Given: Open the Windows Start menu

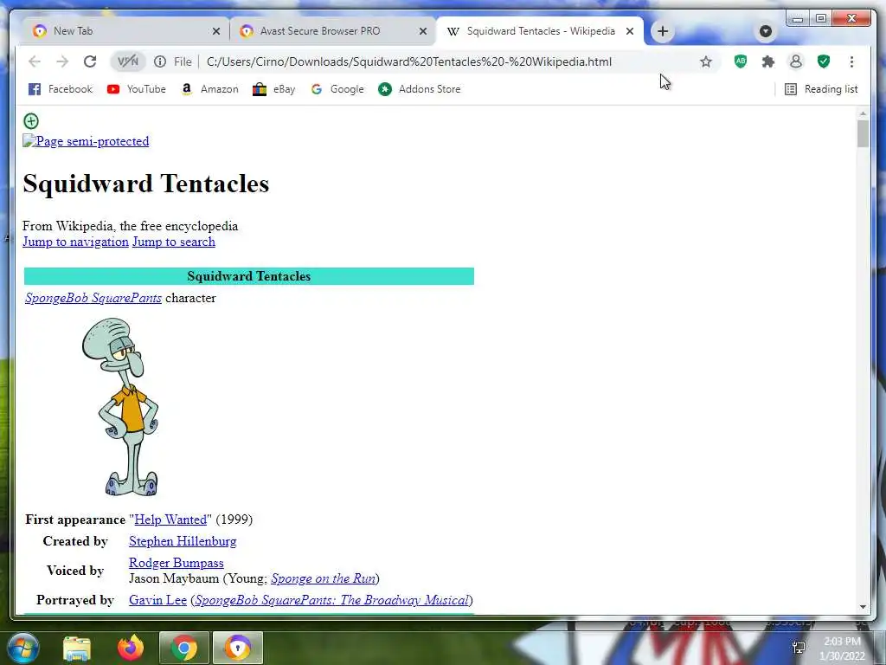Looking at the screenshot, I should coord(22,648).
